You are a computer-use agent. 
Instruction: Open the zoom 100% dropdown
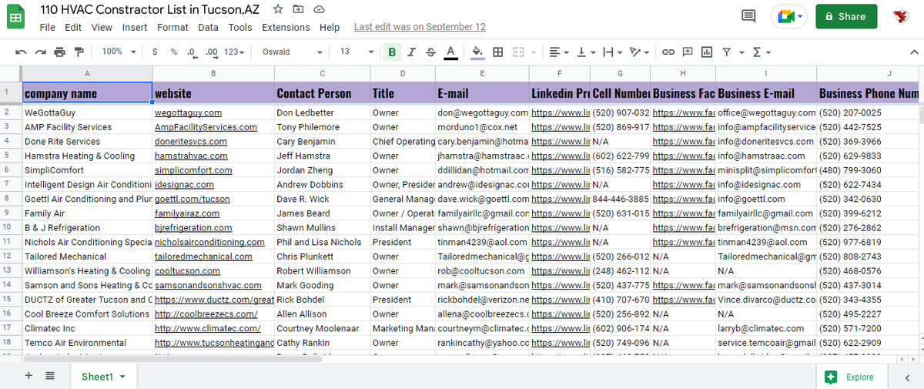tap(119, 52)
